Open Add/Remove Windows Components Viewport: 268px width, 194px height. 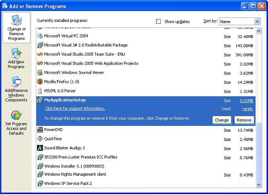[16, 89]
